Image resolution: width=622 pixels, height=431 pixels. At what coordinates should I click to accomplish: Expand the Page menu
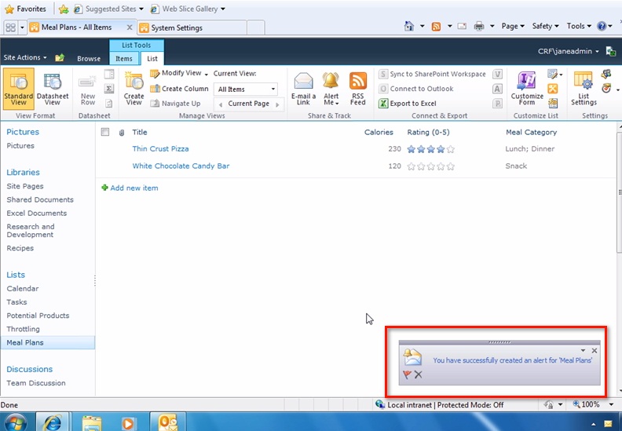(x=513, y=26)
